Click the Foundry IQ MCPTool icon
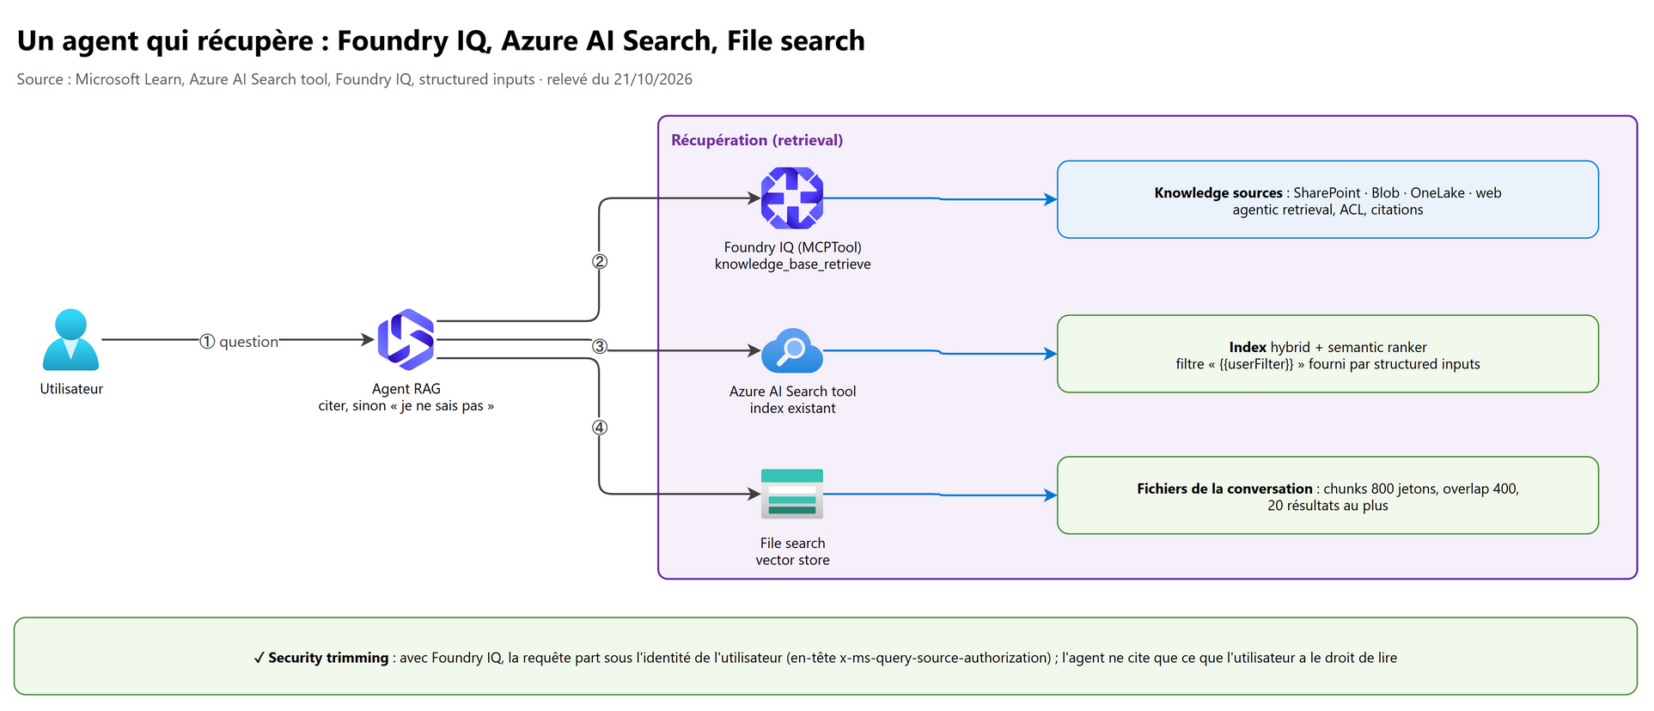The image size is (1654, 711). [792, 198]
